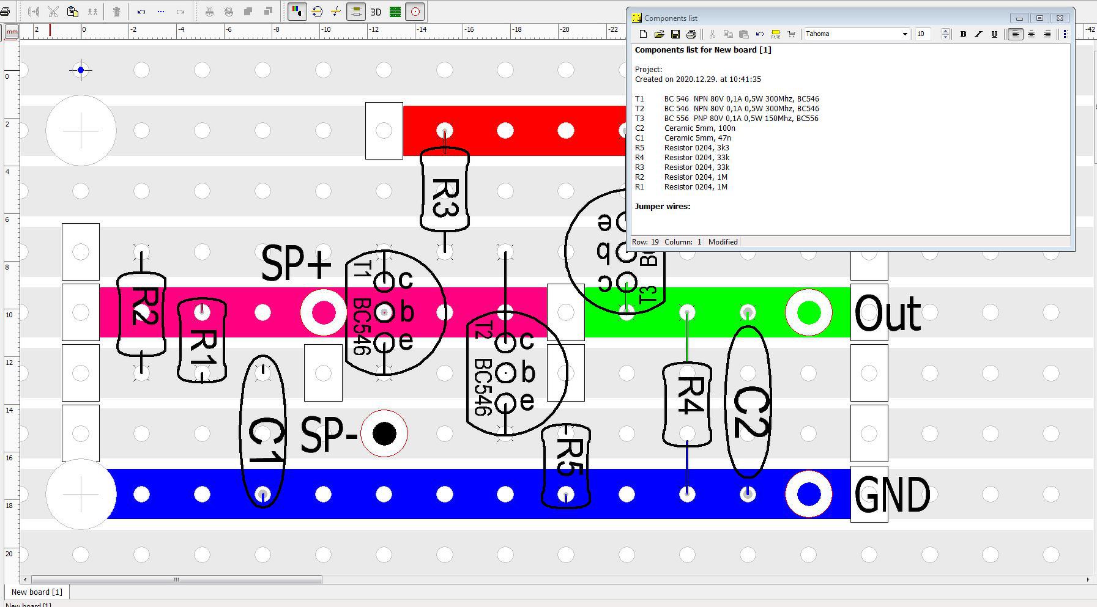Align text right in Components list
The width and height of the screenshot is (1097, 607).
click(x=1047, y=34)
